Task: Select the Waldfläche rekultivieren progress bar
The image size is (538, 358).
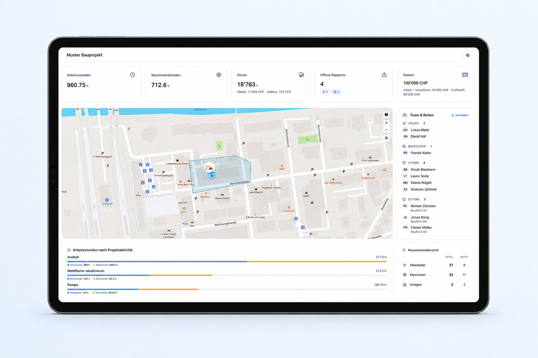Action: click(x=227, y=275)
